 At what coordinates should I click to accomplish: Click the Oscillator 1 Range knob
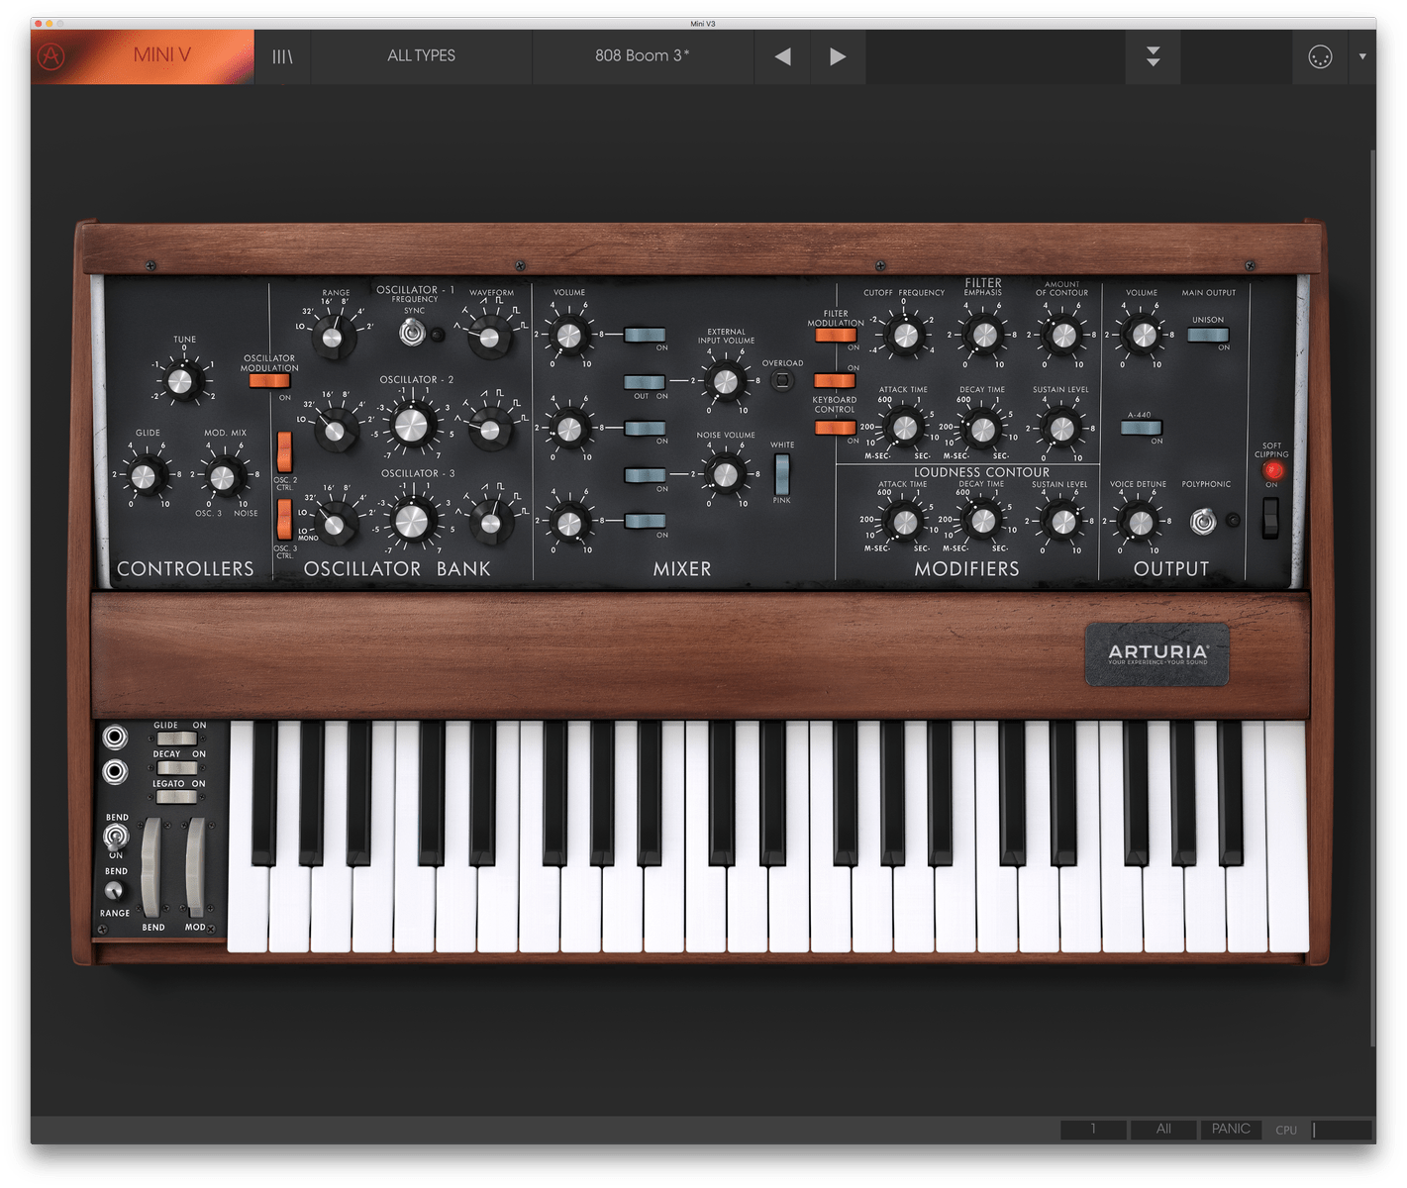[x=333, y=337]
